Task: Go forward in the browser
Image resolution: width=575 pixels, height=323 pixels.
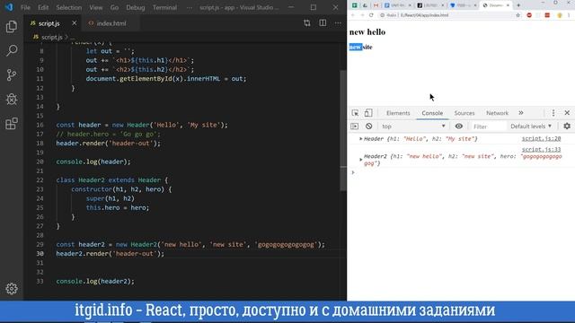Action: coord(362,15)
